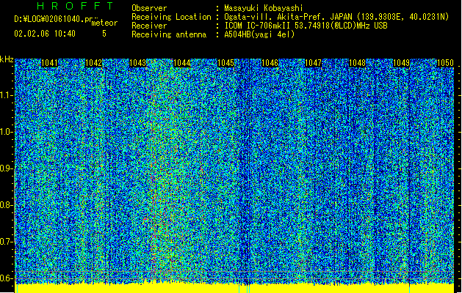Image resolution: width=462 pixels, height=293 pixels.
Task: Click the 1045 time marker
Action: pos(225,63)
